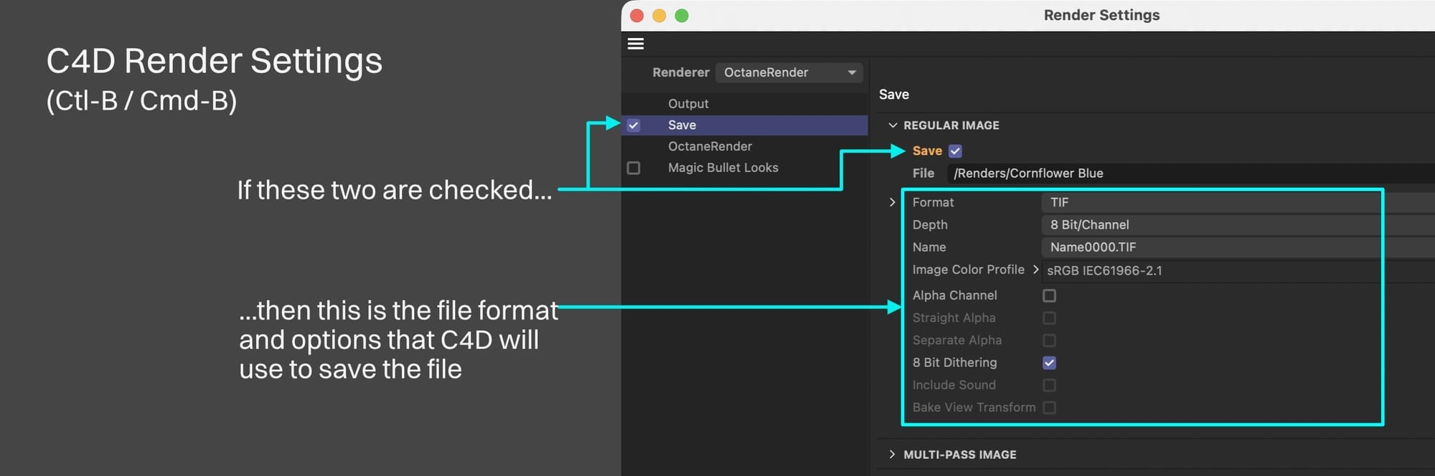Open the Format dropdown showing TIF
The image size is (1435, 476).
pyautogui.click(x=1238, y=203)
